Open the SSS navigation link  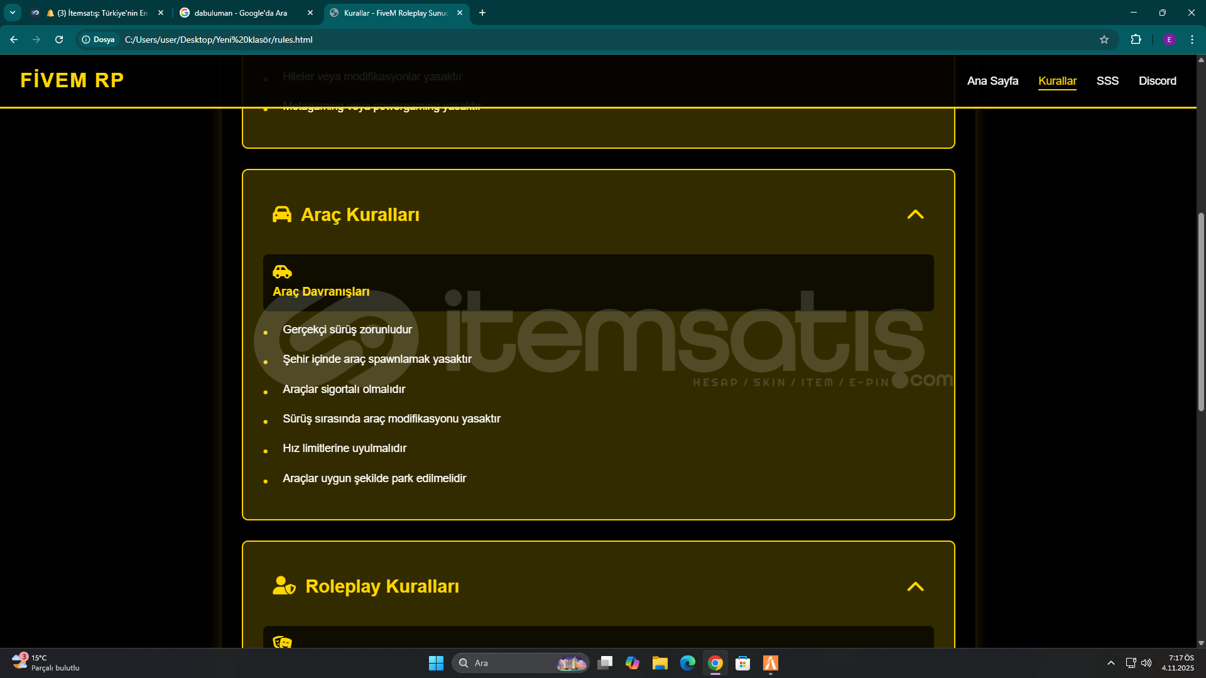[x=1107, y=81]
